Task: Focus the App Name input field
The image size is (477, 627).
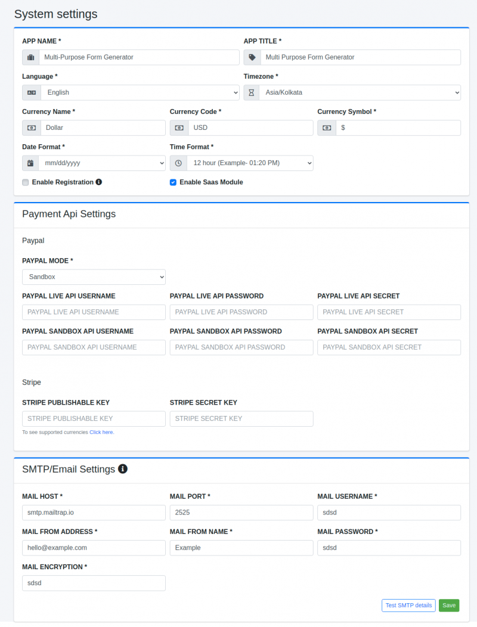Action: click(x=139, y=58)
